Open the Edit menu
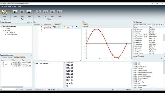This screenshot has height=93, width=165. tap(5, 6)
